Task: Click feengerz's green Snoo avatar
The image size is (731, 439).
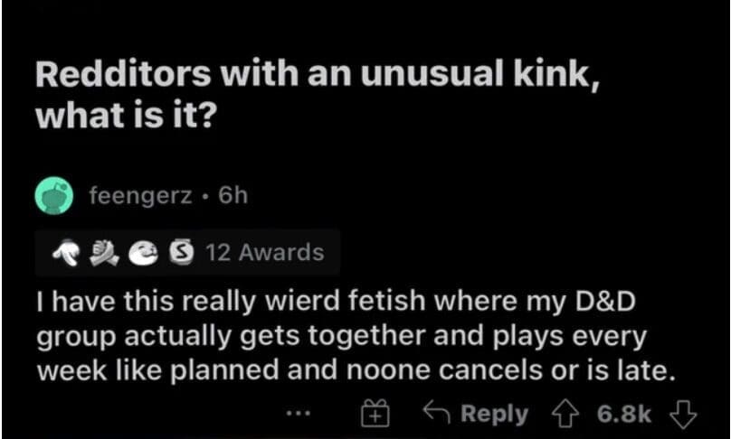Action: click(55, 195)
